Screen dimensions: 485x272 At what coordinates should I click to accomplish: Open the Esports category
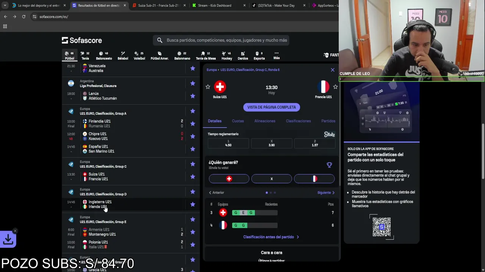click(x=259, y=56)
